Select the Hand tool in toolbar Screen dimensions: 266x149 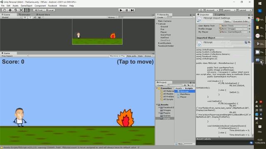click(5, 10)
